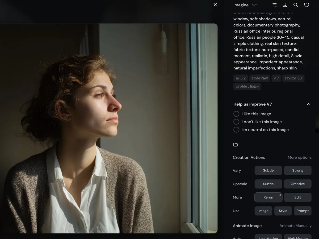This screenshot has height=239, width=319.
Task: Click Vary Strong button
Action: click(297, 171)
